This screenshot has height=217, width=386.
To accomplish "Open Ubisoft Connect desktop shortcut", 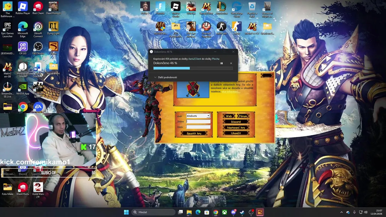I will coord(38,30).
